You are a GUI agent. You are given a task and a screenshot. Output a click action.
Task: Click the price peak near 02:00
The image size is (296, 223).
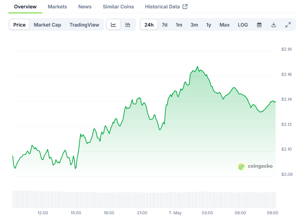pyautogui.click(x=197, y=66)
